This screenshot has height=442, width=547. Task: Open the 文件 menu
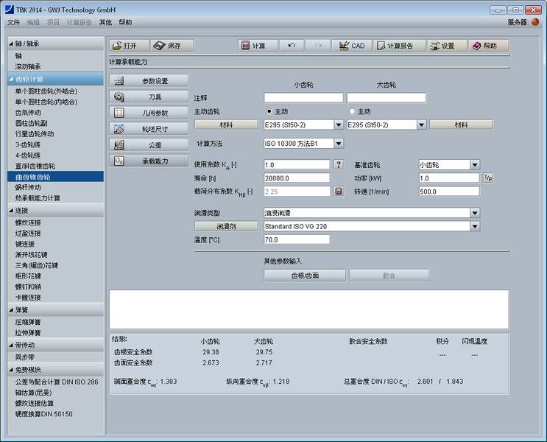click(x=13, y=23)
